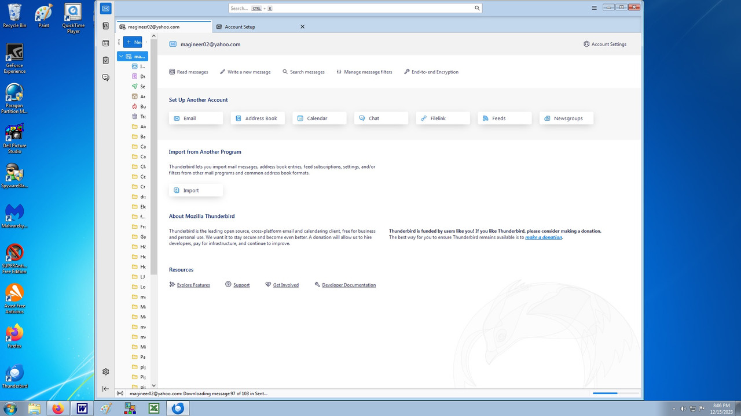
Task: Open Word from the taskbar
Action: point(82,408)
